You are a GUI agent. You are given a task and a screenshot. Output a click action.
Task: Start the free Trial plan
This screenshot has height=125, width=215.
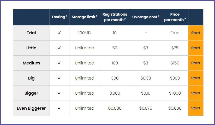(196, 33)
